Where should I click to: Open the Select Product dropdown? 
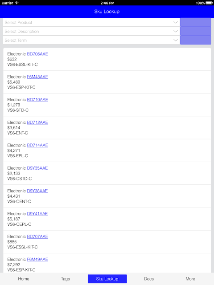(91, 22)
